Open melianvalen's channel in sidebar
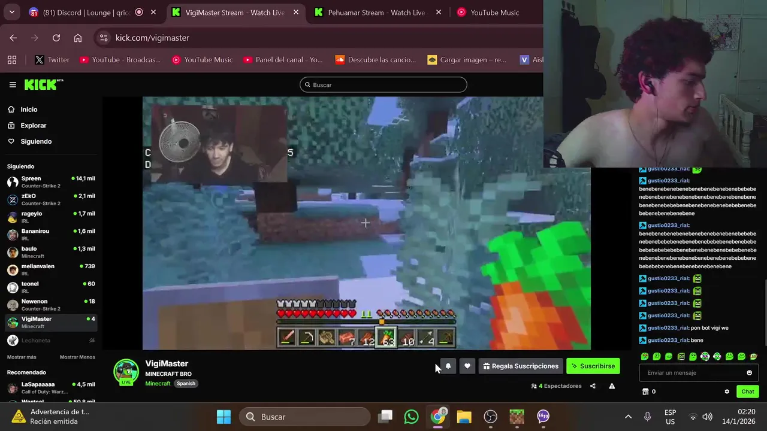Screen dimensions: 767x431 (x=51, y=269)
